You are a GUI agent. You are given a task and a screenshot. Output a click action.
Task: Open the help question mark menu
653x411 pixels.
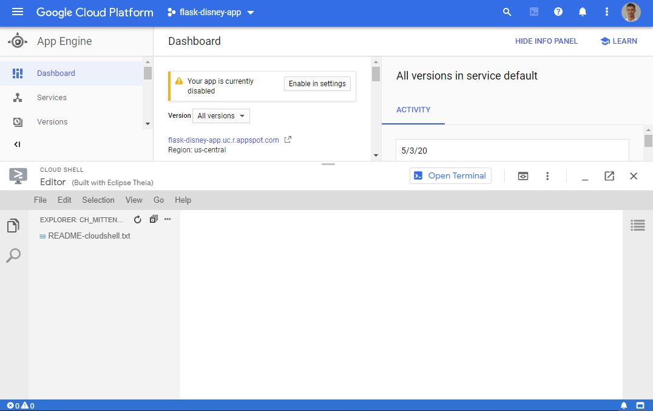tap(558, 12)
